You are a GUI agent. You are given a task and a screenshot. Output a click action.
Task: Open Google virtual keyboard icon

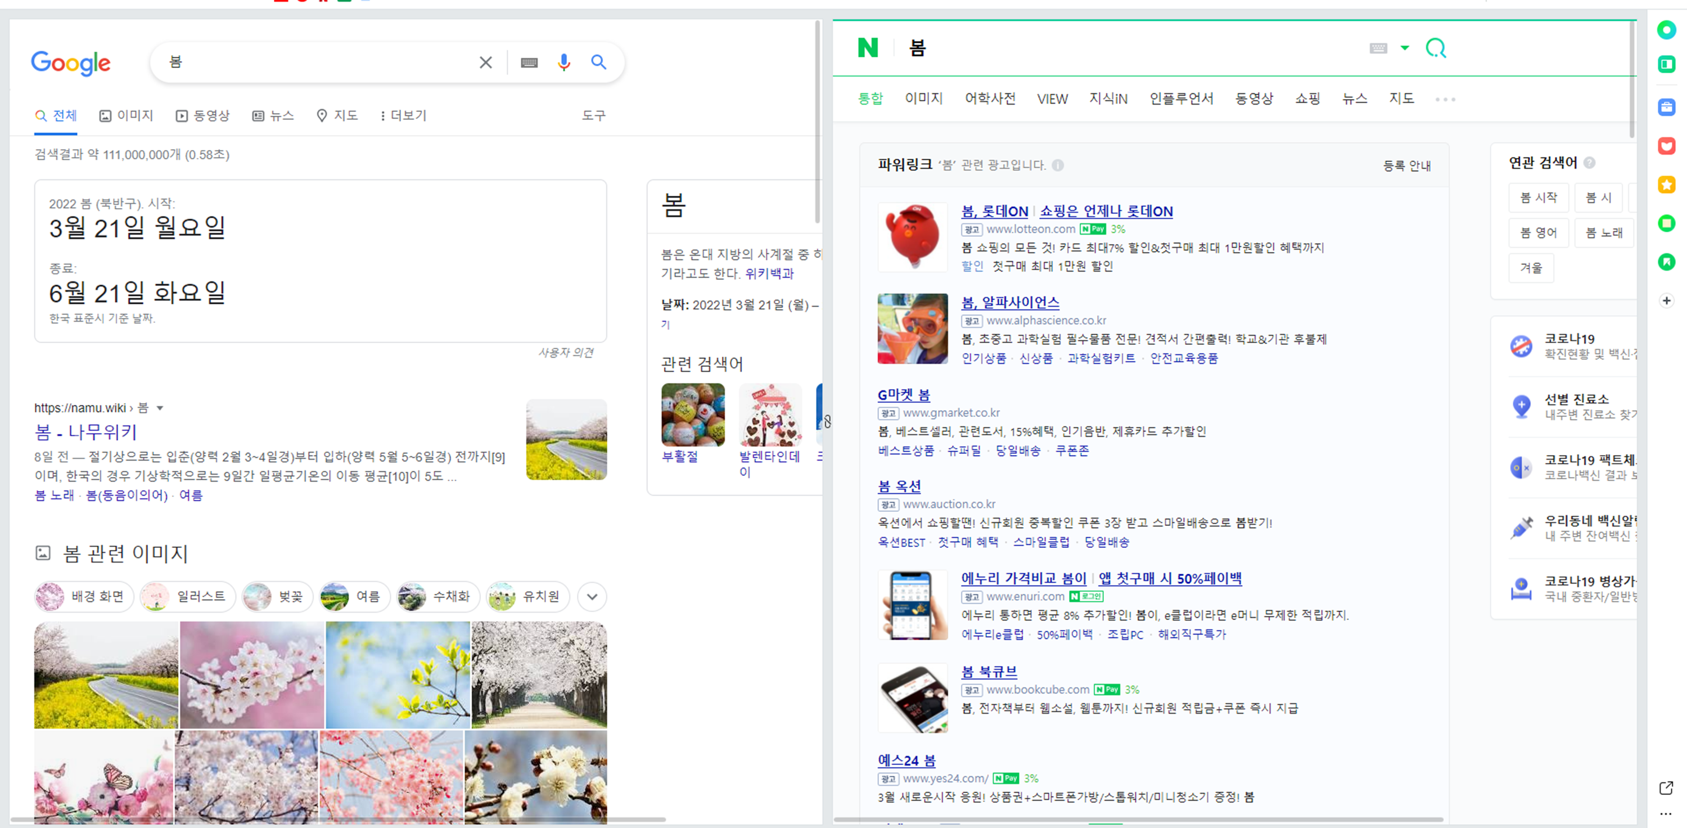[529, 62]
